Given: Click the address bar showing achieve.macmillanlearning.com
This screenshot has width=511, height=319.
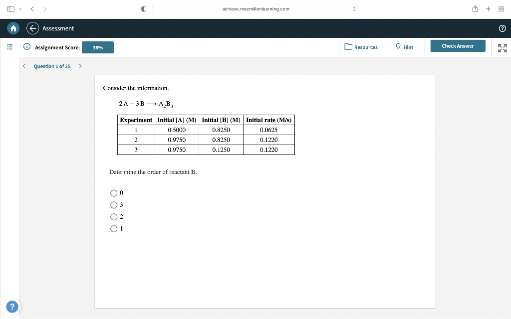Looking at the screenshot, I should [x=255, y=8].
